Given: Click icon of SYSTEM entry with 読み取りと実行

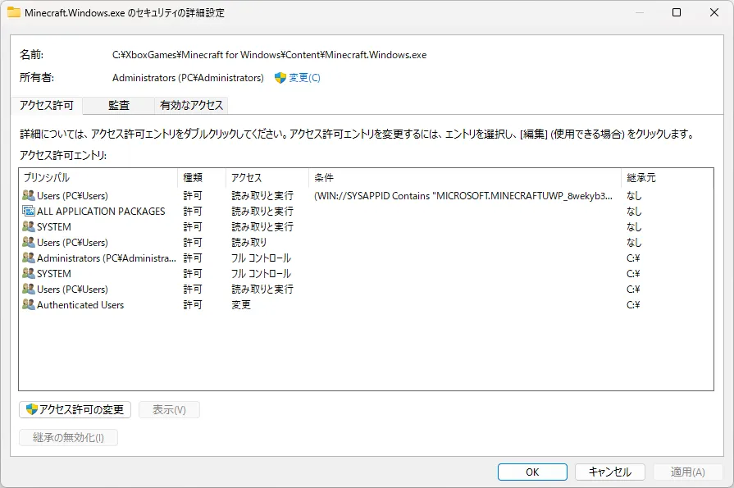Looking at the screenshot, I should tap(29, 227).
